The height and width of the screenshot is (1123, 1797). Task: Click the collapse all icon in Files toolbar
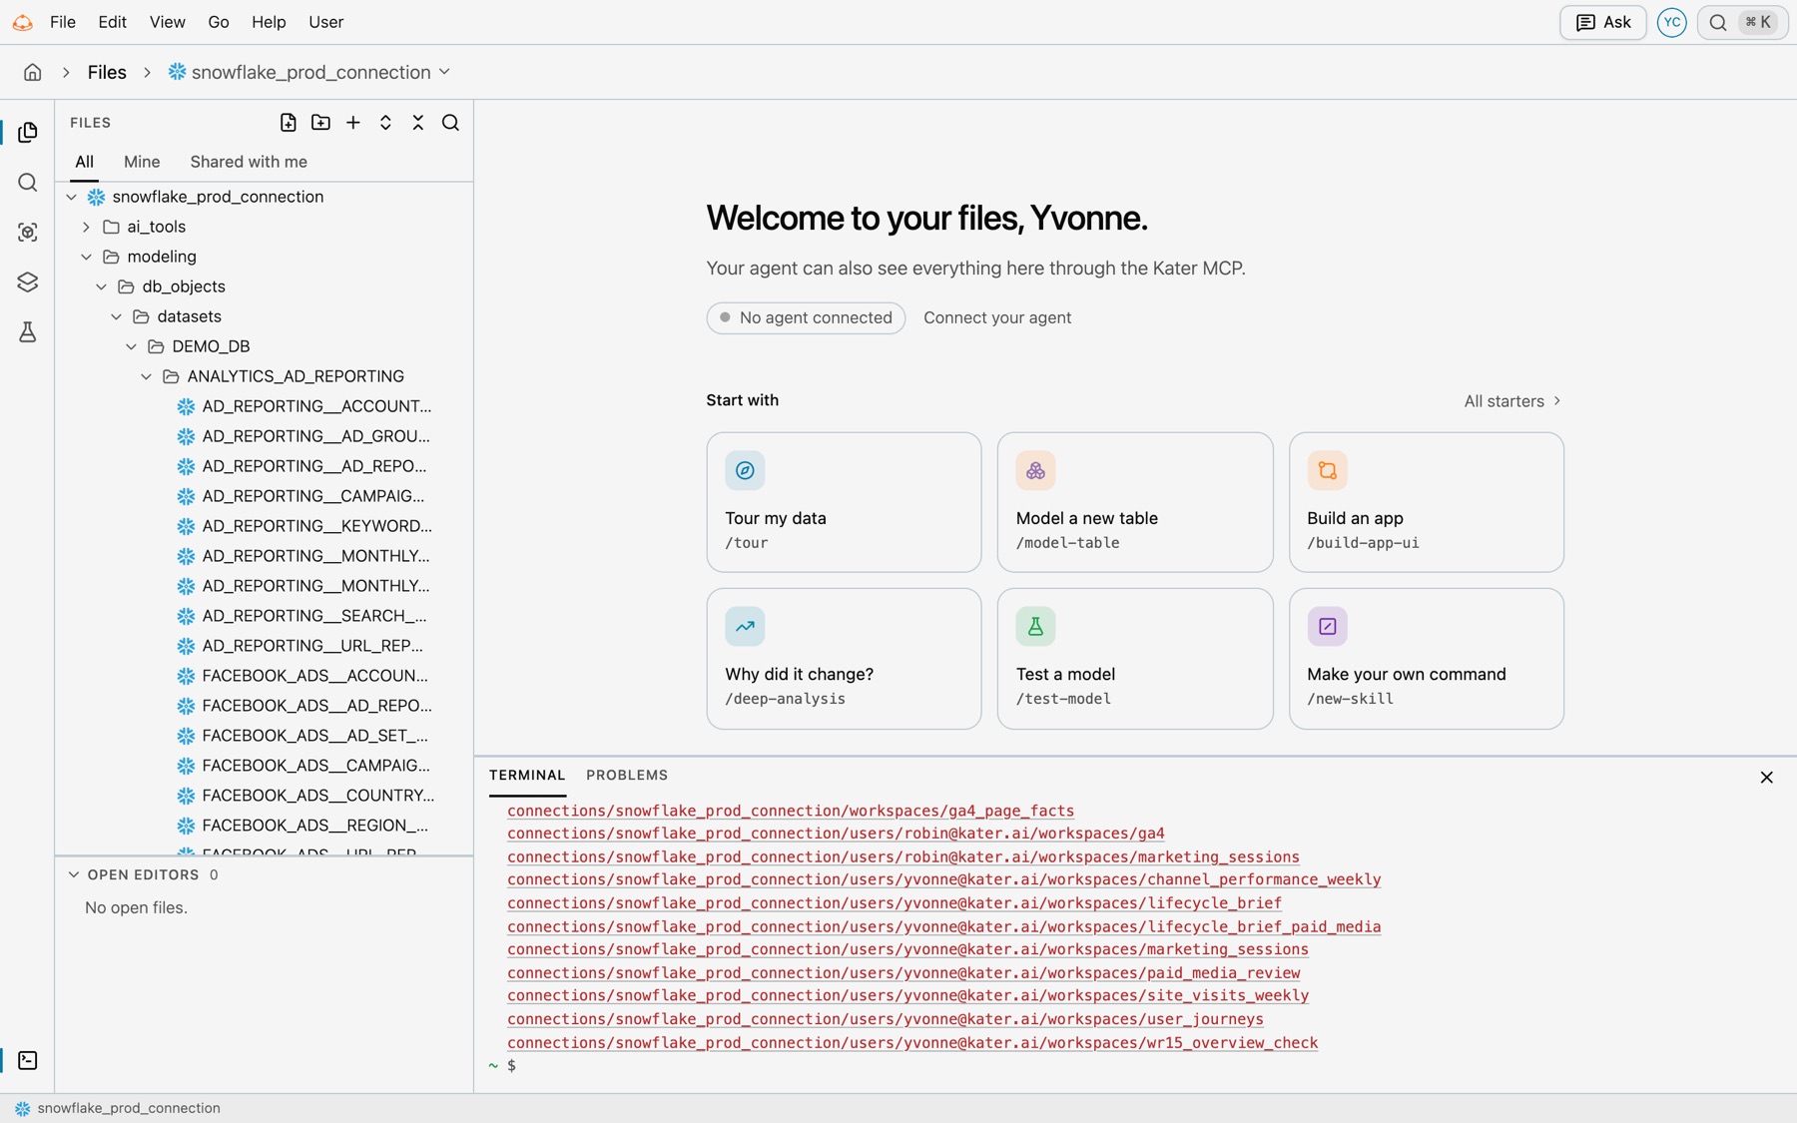click(418, 123)
